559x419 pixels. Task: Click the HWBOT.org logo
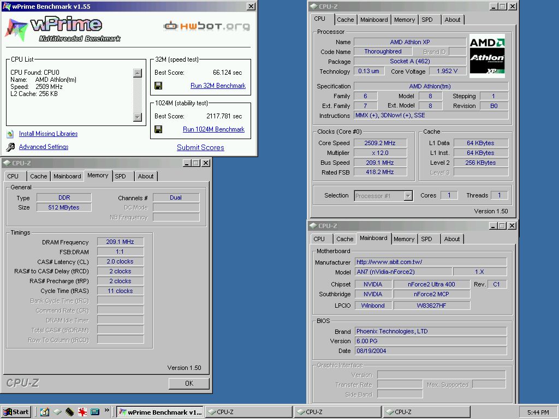click(207, 26)
